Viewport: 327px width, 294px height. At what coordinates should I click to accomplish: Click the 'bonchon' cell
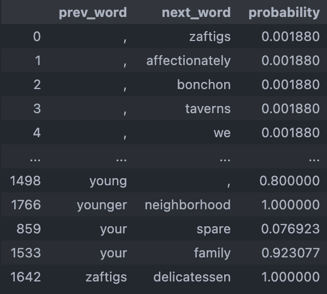pos(204,85)
